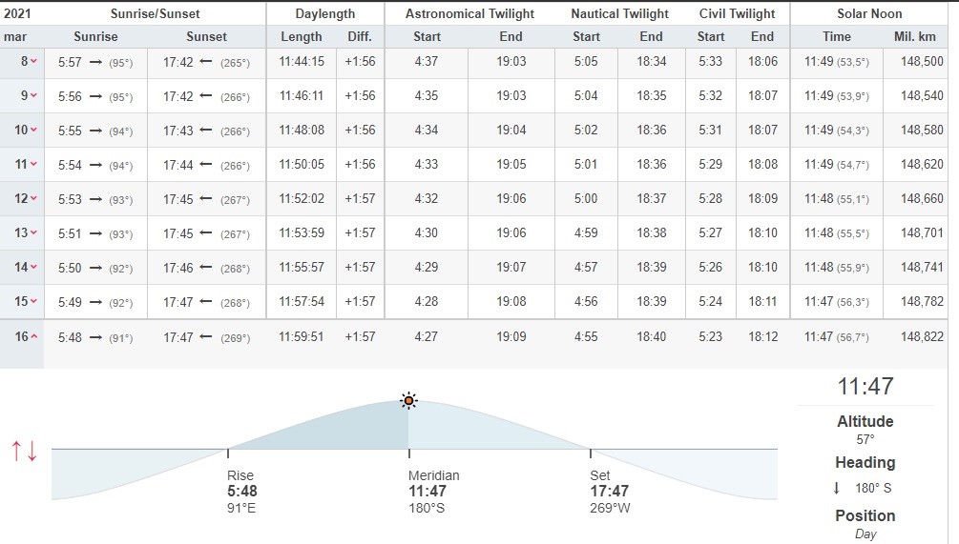Expand the row for March 10
Viewport: 959px width, 544px height.
pyautogui.click(x=33, y=131)
